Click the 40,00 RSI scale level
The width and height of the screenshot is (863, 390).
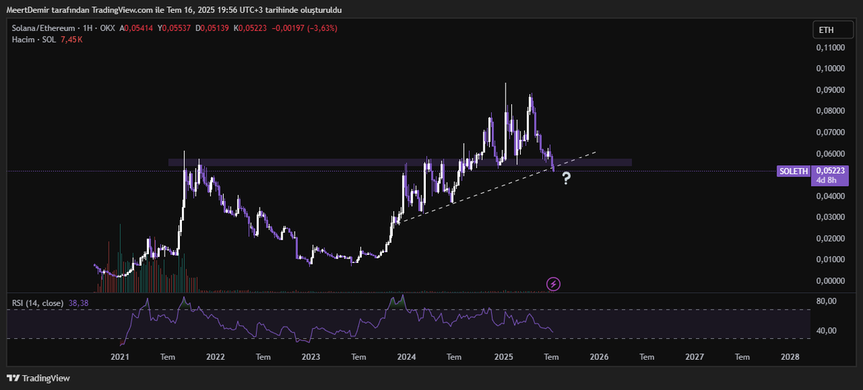pos(826,331)
